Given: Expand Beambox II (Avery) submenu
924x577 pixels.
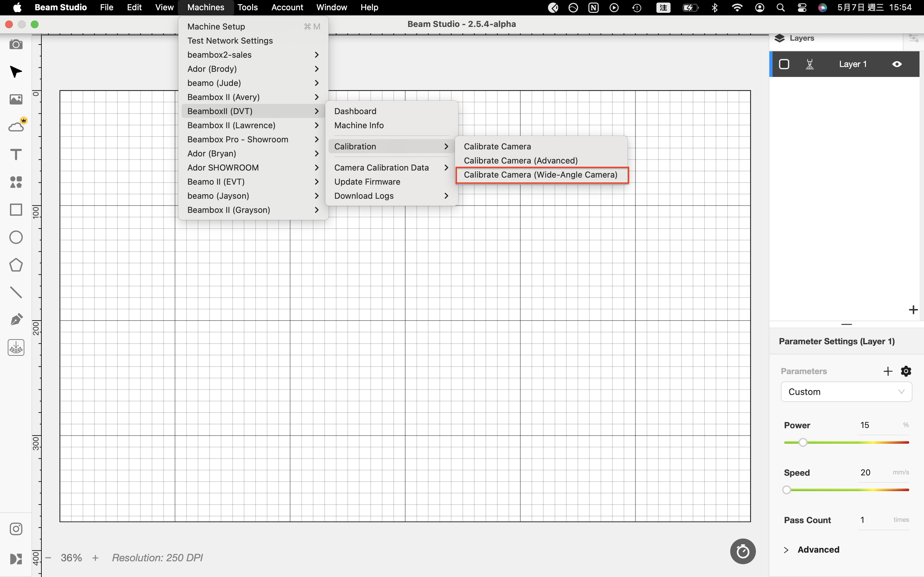Looking at the screenshot, I should [253, 97].
